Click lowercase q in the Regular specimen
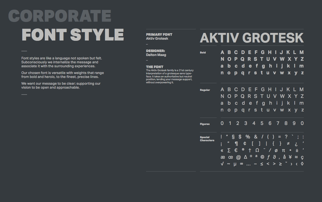Viewport: 322px width, 202px height. [243, 110]
